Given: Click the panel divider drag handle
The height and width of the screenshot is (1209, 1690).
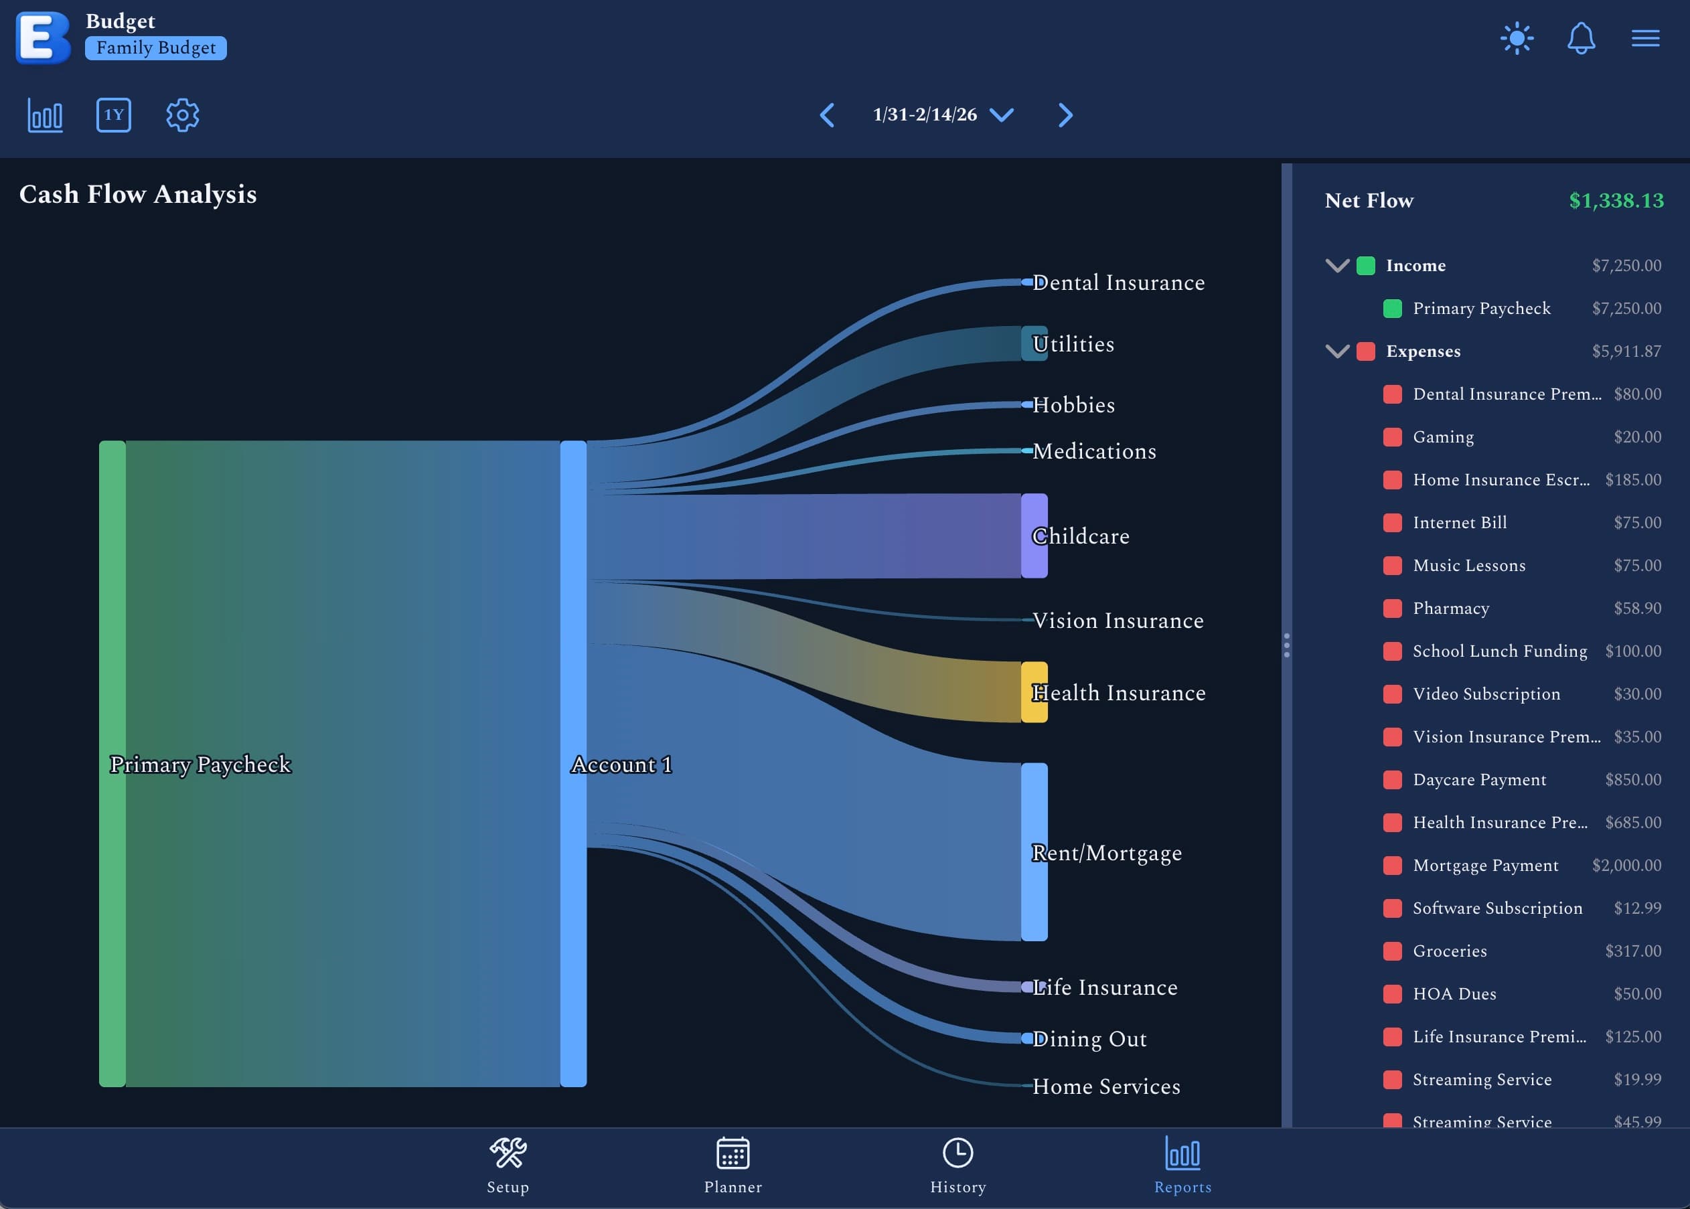Looking at the screenshot, I should point(1286,645).
